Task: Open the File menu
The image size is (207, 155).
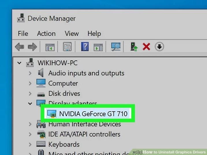Action: pos(23,33)
